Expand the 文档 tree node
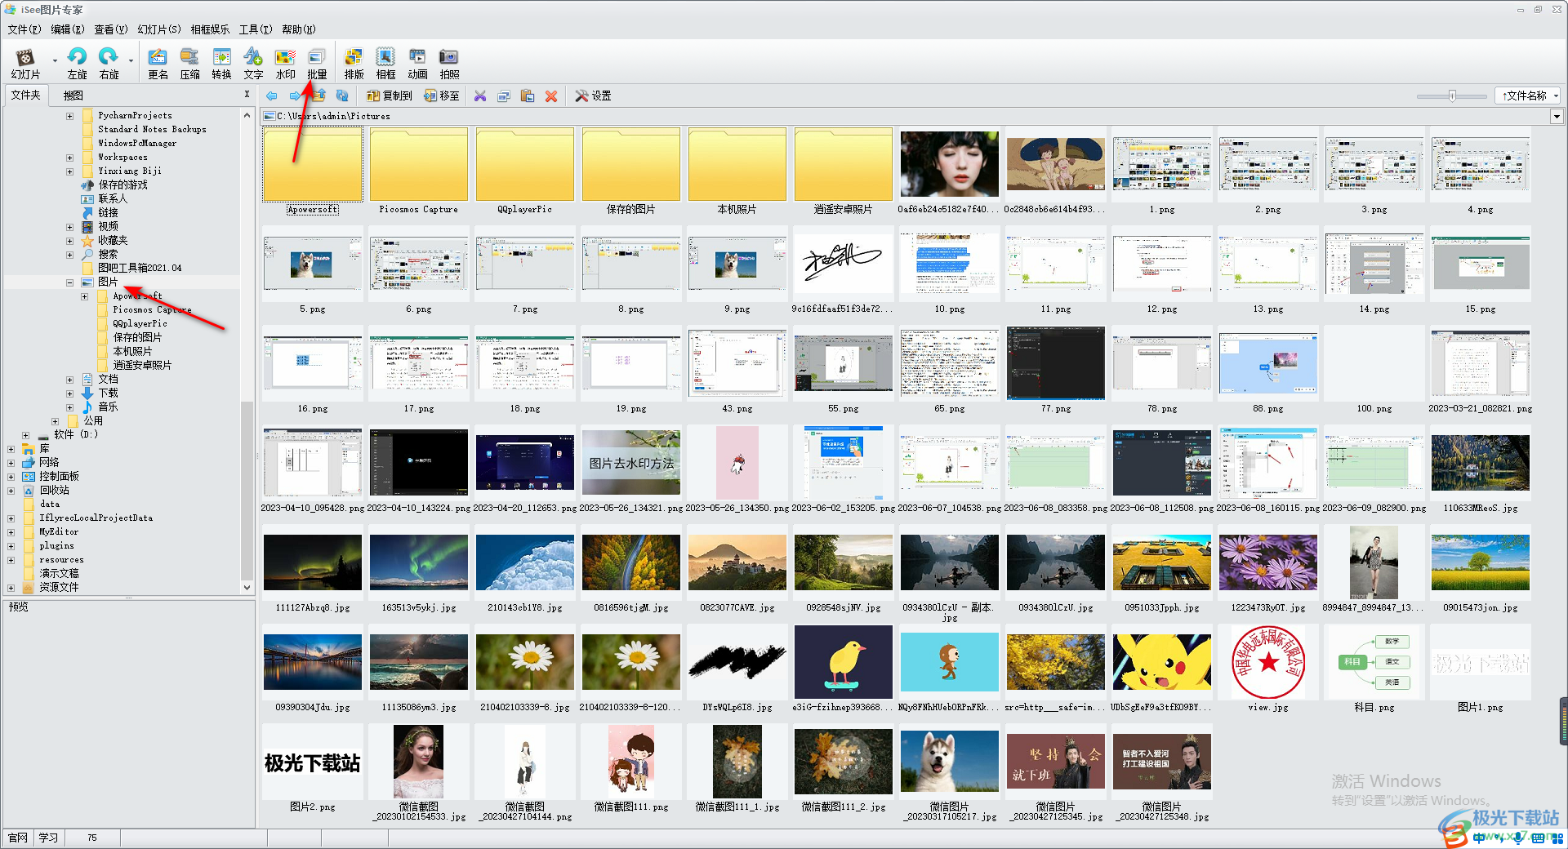The width and height of the screenshot is (1568, 849). tap(69, 380)
